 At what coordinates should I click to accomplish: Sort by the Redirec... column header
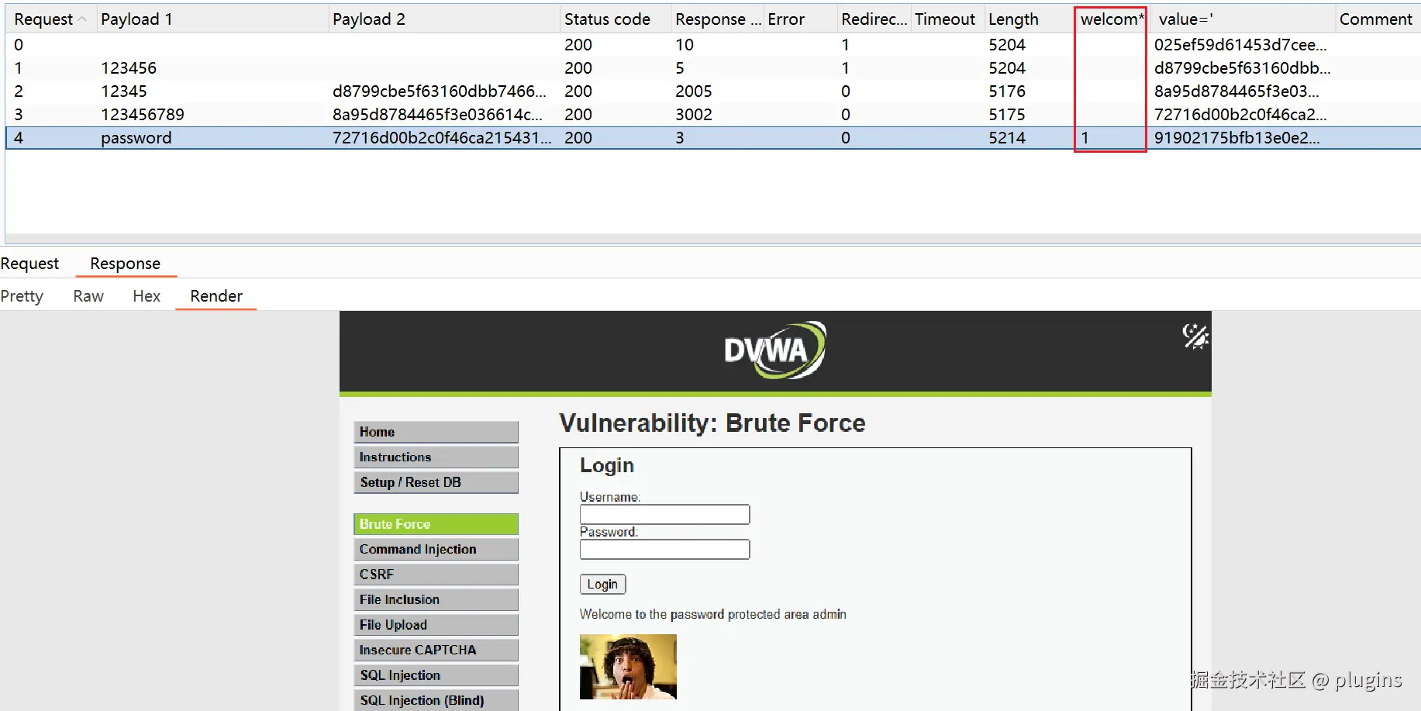[x=874, y=19]
